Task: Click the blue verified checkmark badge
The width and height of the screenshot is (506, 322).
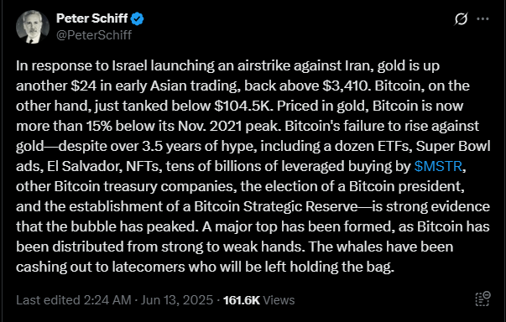Action: click(137, 18)
